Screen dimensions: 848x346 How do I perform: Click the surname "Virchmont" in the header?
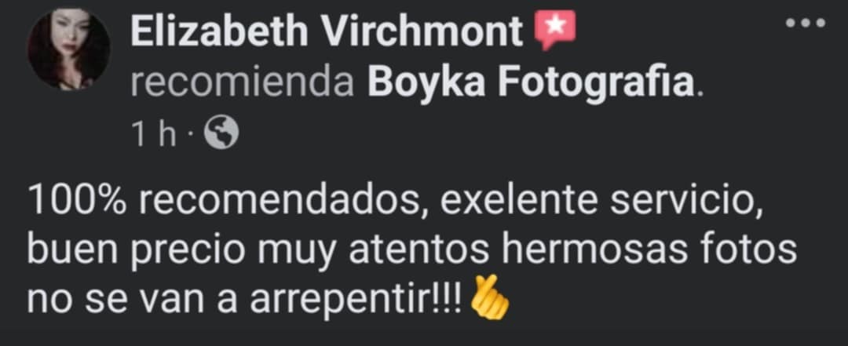[423, 31]
